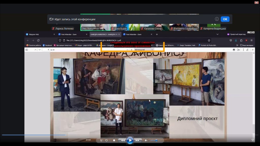Click the recording notice info icon
260x146 pixels.
coord(217,19)
